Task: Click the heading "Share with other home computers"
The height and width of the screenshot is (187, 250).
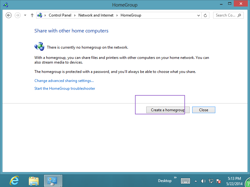Action: [72, 31]
